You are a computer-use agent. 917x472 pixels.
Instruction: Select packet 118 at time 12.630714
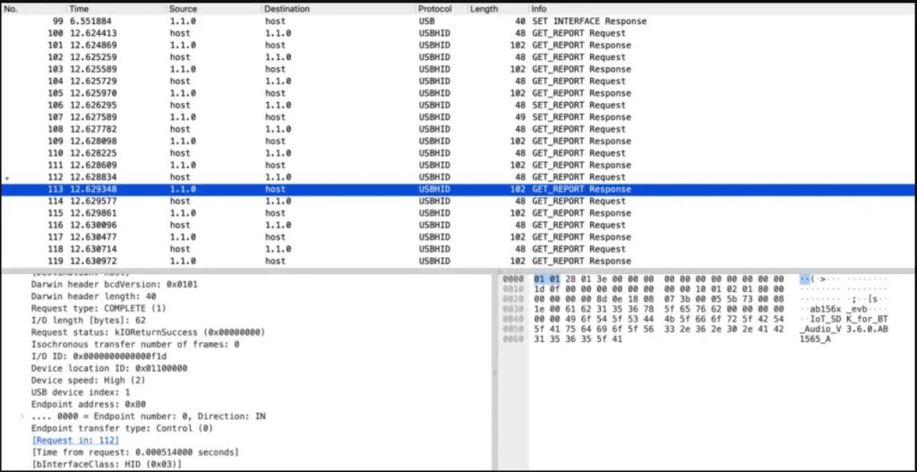pyautogui.click(x=458, y=249)
